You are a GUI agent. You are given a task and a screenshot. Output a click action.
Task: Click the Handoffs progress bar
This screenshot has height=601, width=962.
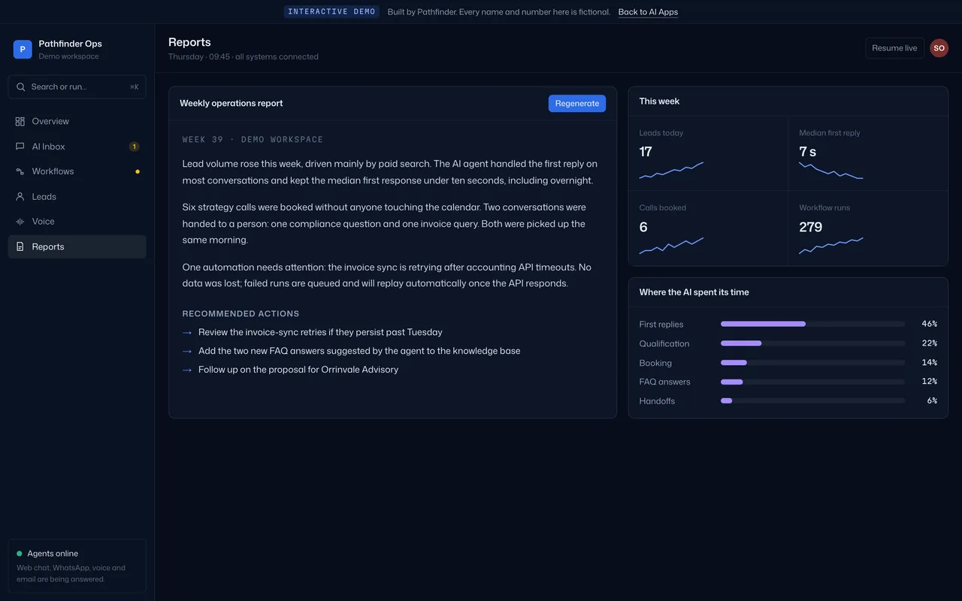[812, 401]
